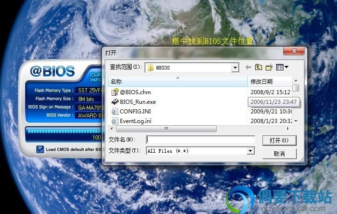This screenshot has height=214, width=337.
Task: Click the 取消 cancel button
Action: tap(279, 154)
